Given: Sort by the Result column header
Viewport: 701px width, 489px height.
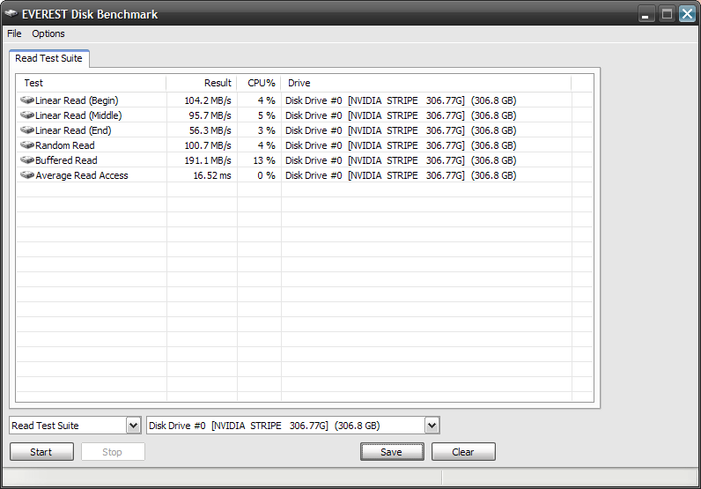Looking at the screenshot, I should click(202, 83).
